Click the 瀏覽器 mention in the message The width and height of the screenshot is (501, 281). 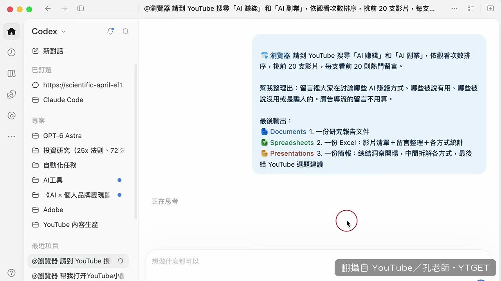pyautogui.click(x=276, y=56)
